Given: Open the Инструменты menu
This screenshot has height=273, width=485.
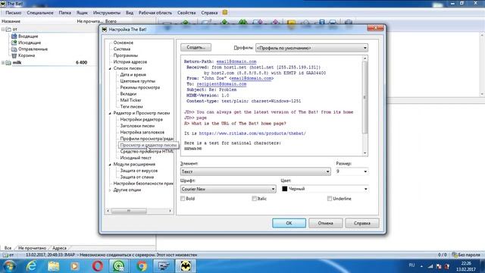Looking at the screenshot, I should click(x=107, y=13).
